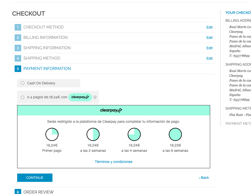Image resolution: width=251 pixels, height=194 pixels.
Task: Open Términos y condiciones link
Action: tap(114, 162)
